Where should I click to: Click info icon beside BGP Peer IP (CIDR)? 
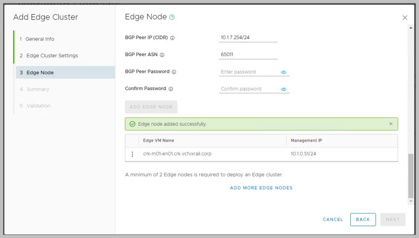tap(172, 38)
